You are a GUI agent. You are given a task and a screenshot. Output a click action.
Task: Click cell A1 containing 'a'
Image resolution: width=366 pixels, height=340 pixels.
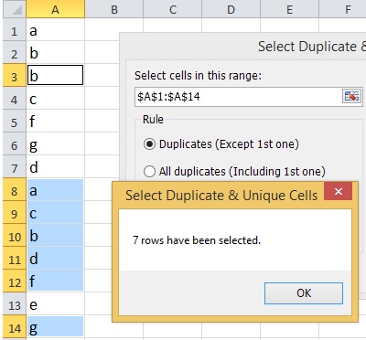point(55,29)
